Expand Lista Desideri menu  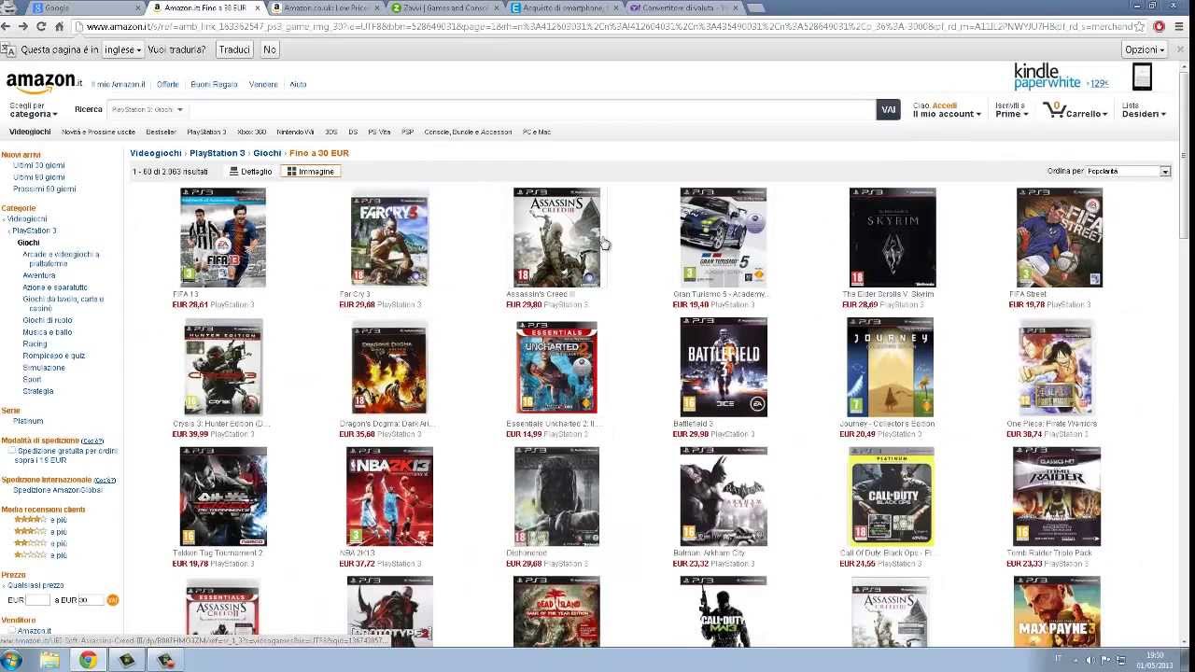(x=1144, y=110)
